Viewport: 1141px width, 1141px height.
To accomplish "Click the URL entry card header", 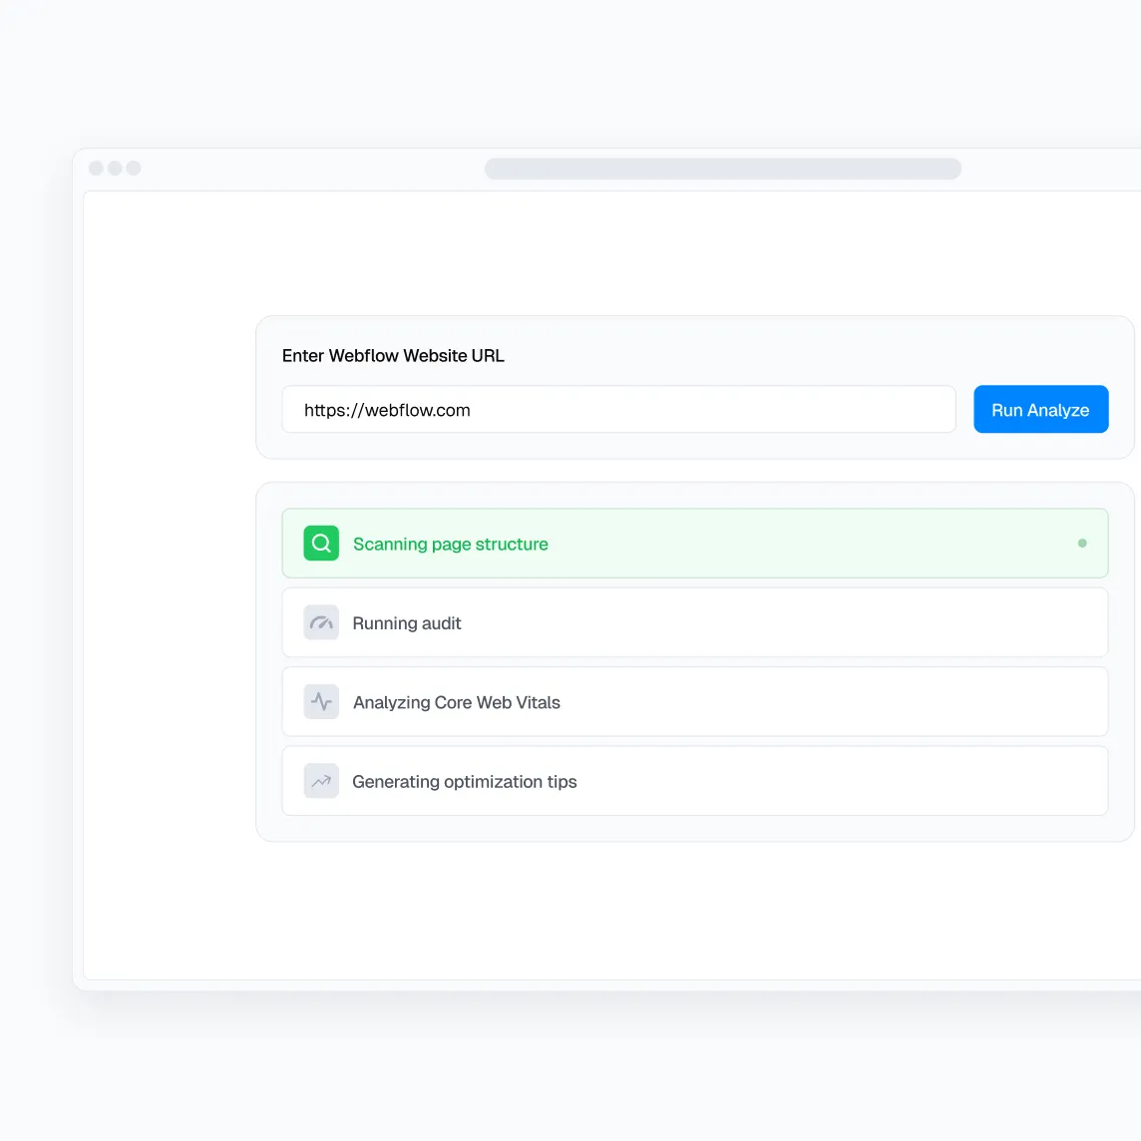I will [695, 387].
